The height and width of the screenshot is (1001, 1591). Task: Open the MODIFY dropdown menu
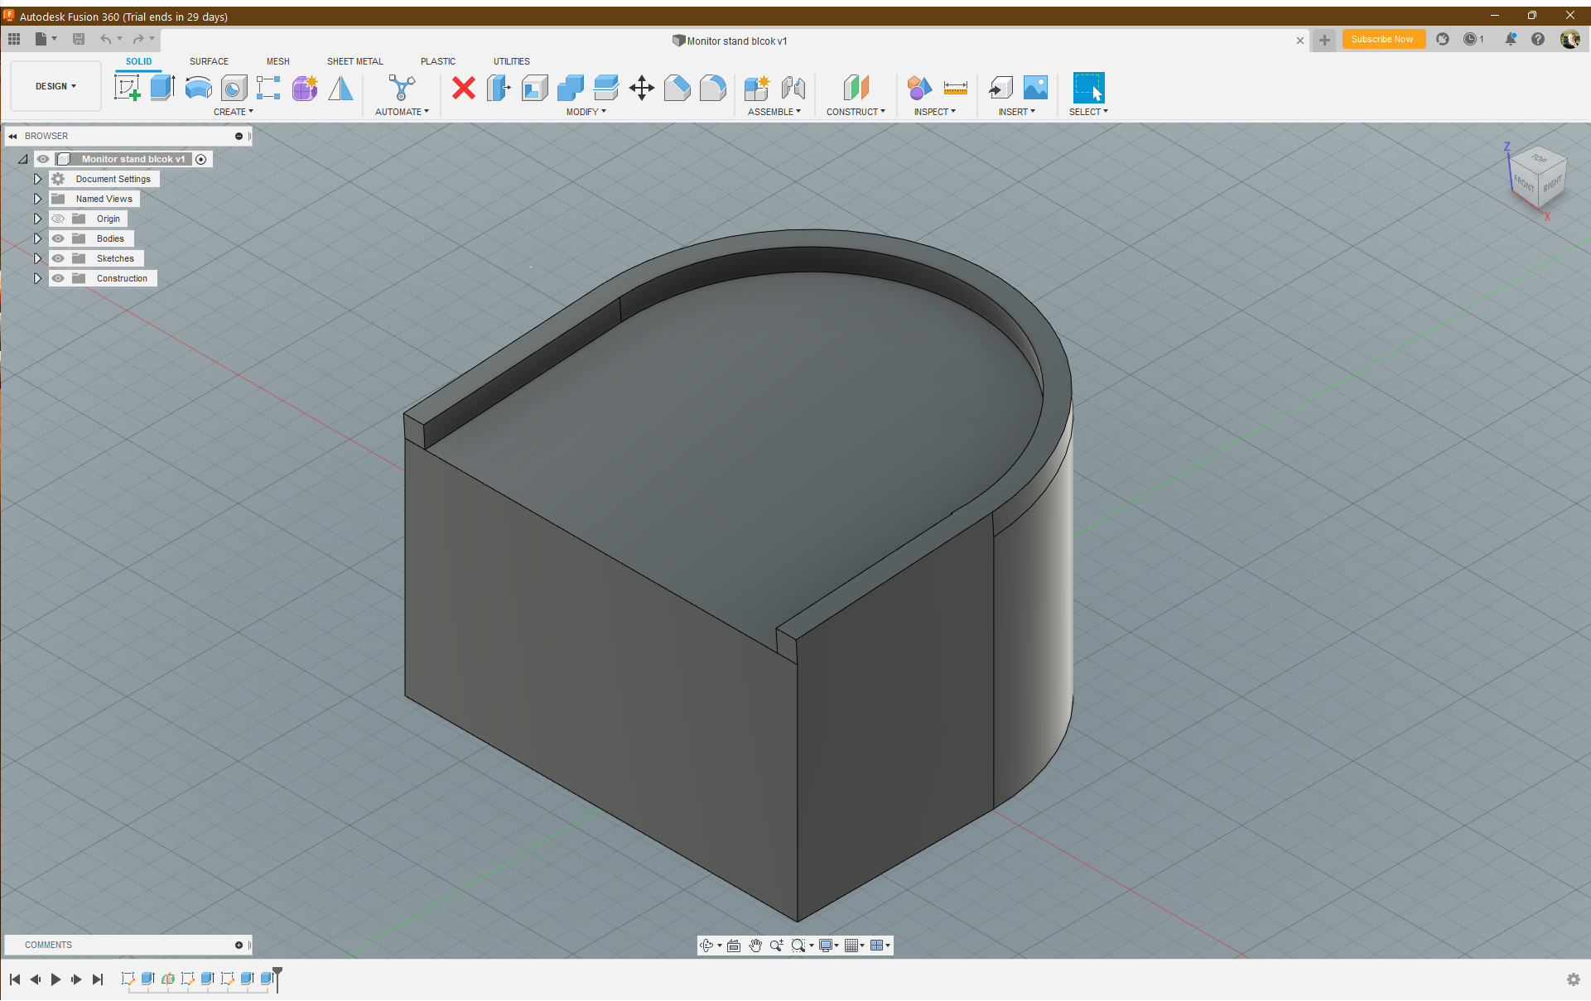coord(586,112)
